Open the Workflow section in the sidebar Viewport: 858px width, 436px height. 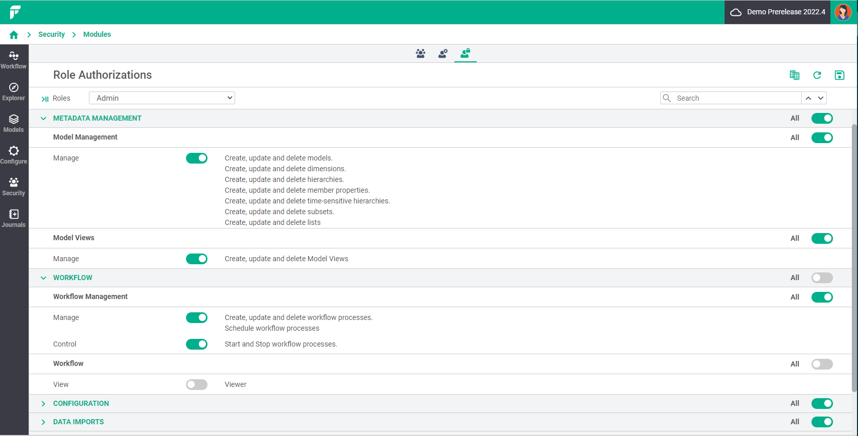pos(14,60)
